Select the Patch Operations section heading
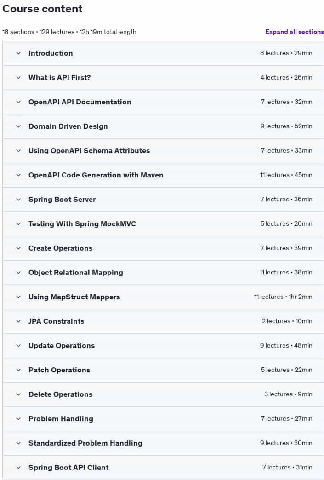This screenshot has height=480, width=324. (59, 370)
